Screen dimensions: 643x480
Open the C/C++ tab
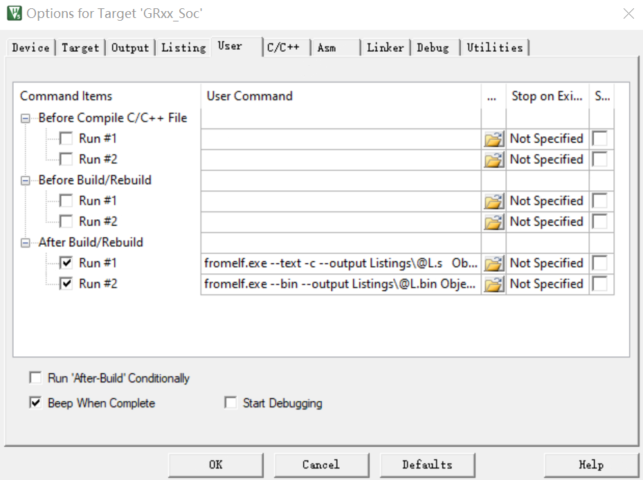(x=283, y=48)
